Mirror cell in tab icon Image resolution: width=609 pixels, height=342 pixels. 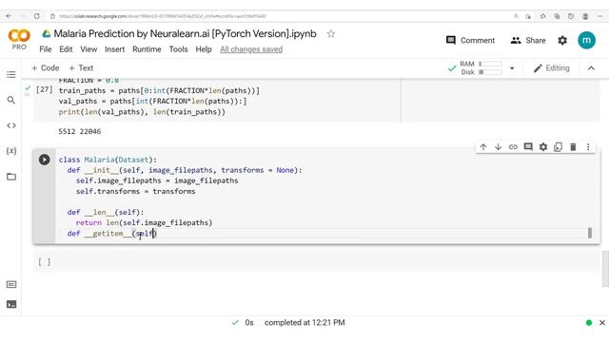click(559, 147)
